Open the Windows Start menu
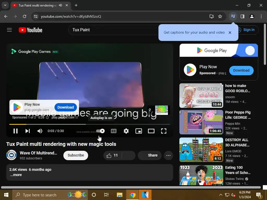The image size is (267, 200). pyautogui.click(x=6, y=195)
